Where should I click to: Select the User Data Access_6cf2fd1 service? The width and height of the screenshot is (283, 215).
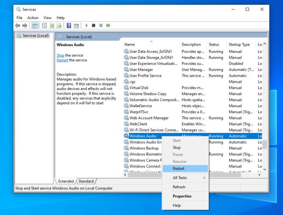[192, 51]
